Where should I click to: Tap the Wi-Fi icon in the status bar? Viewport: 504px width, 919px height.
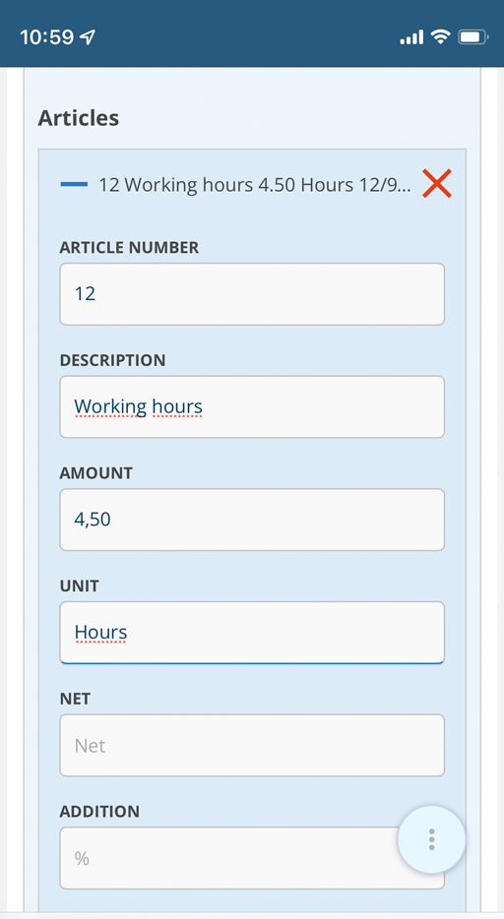(x=440, y=37)
